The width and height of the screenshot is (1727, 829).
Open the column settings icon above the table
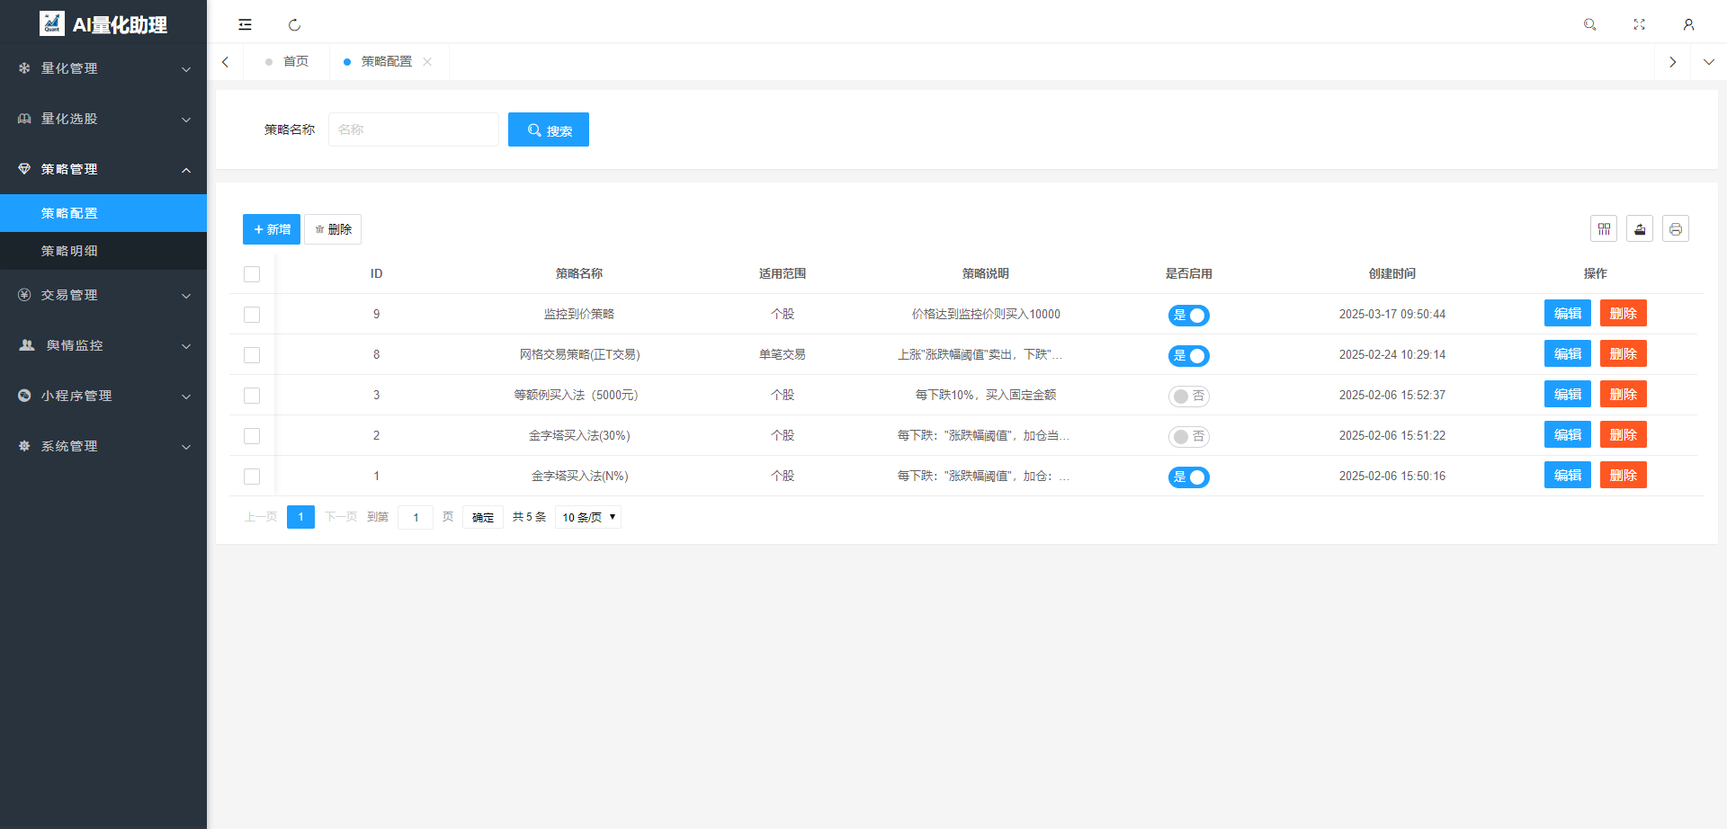point(1604,228)
